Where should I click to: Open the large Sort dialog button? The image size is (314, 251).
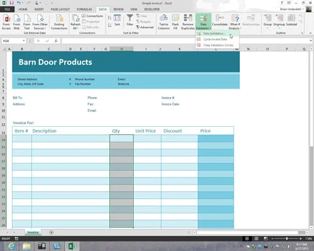tap(117, 20)
